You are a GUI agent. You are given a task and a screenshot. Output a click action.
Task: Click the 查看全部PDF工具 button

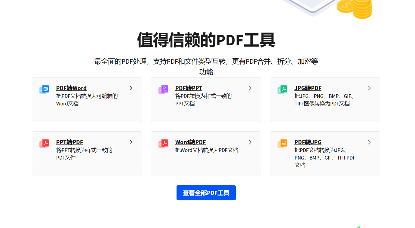(206, 193)
